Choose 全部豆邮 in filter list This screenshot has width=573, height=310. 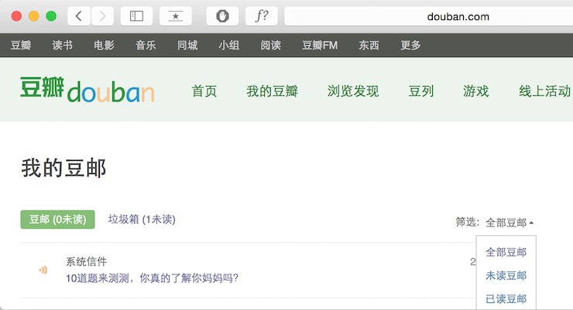(x=506, y=252)
